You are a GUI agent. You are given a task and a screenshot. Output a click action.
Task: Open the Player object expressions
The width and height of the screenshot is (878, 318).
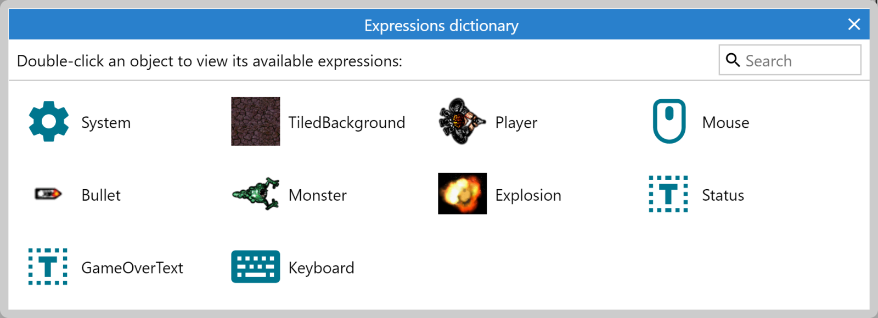462,122
